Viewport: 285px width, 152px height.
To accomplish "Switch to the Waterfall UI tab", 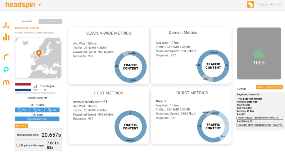I will point(27,21).
